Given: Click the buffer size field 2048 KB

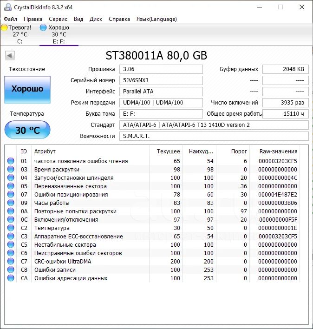Looking at the screenshot, I should (286, 69).
